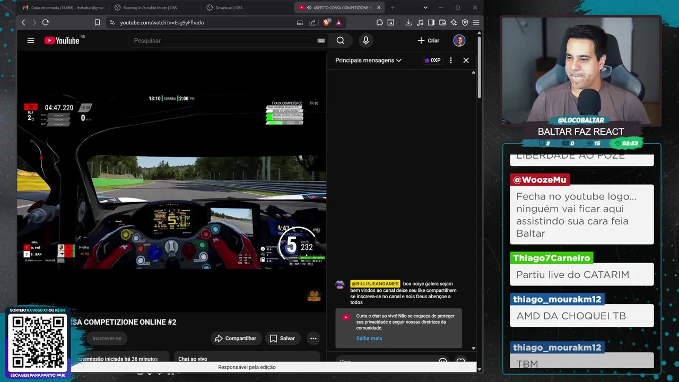679x382 pixels.
Task: Open Brave Playlist music note icon
Action: (x=420, y=22)
